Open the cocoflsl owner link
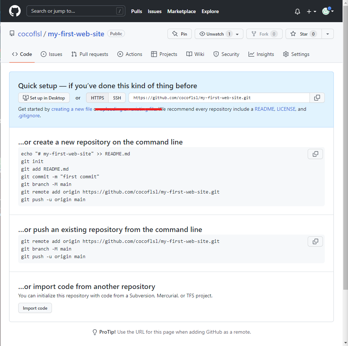 click(x=30, y=34)
